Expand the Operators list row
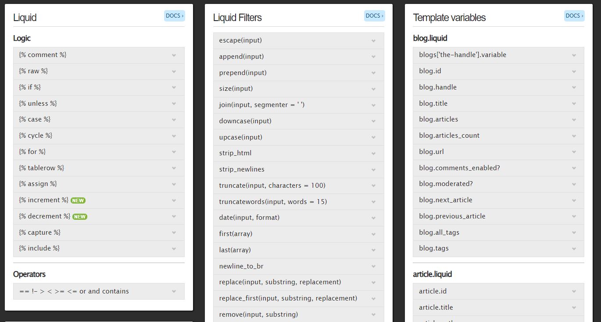The width and height of the screenshot is (601, 322). 99,291
